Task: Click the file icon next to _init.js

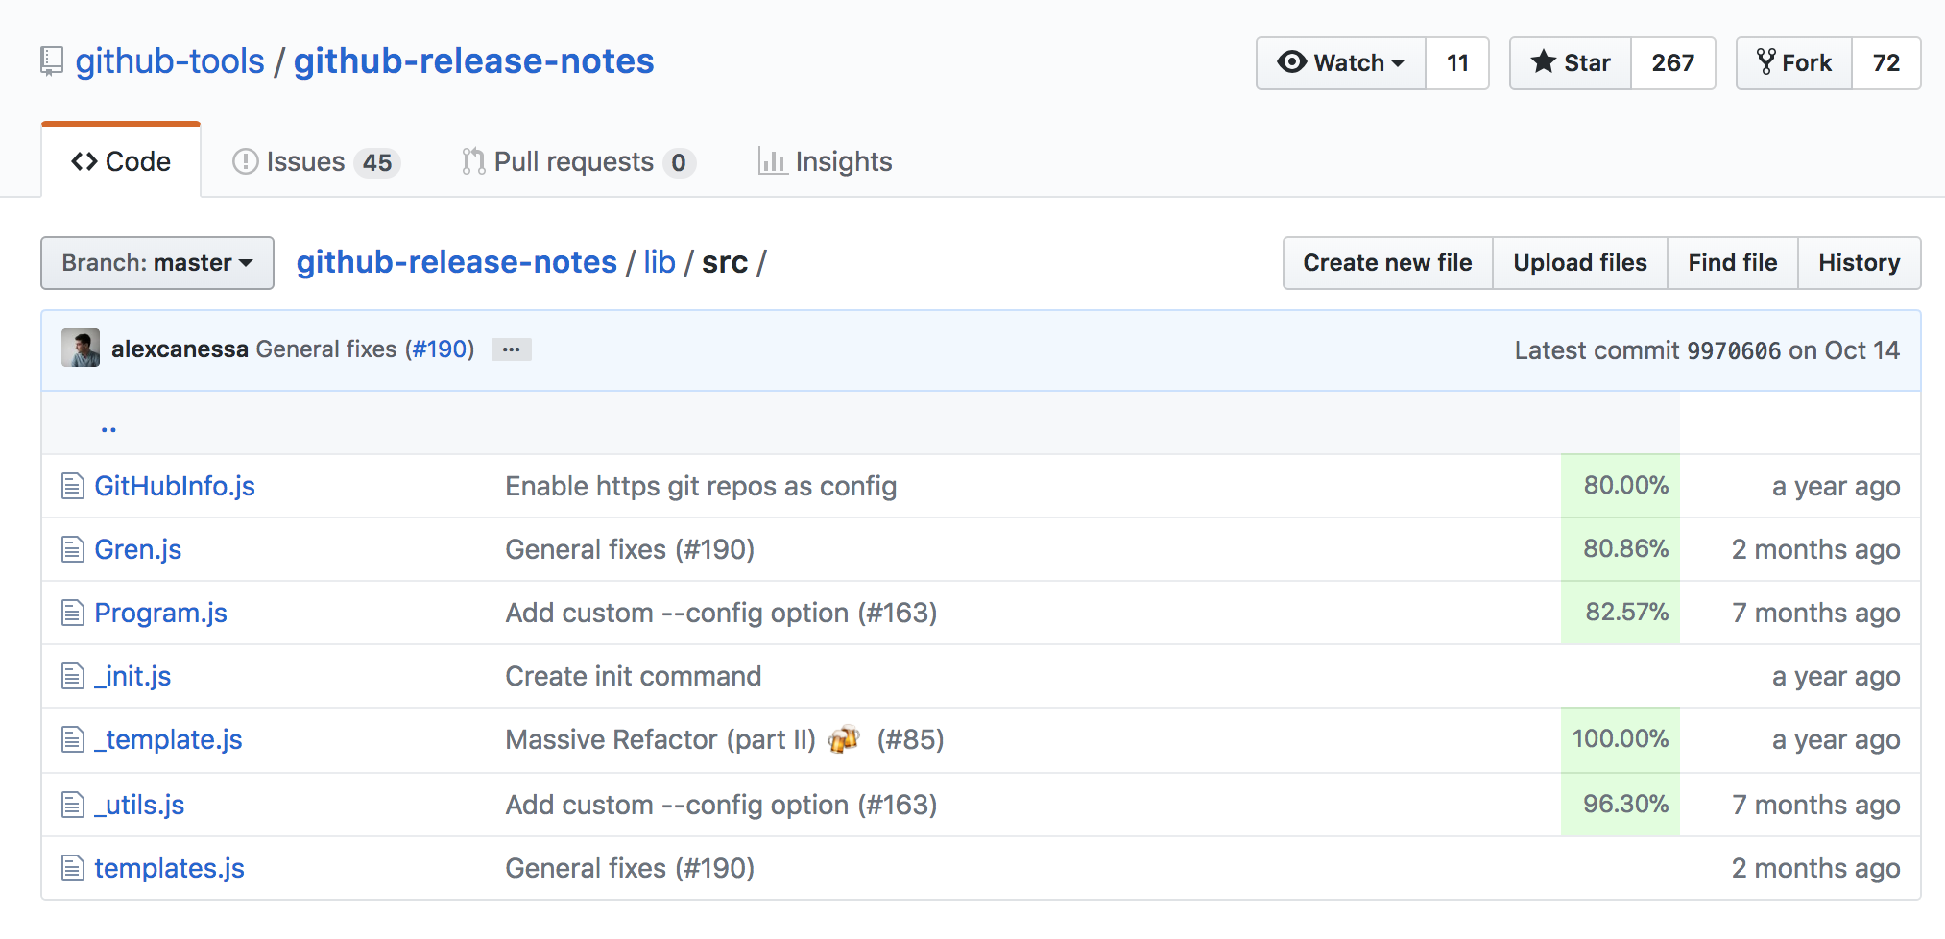Action: [x=73, y=676]
